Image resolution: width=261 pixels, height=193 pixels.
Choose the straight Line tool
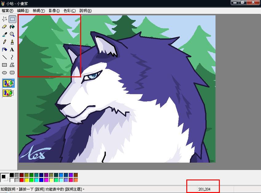5,57
